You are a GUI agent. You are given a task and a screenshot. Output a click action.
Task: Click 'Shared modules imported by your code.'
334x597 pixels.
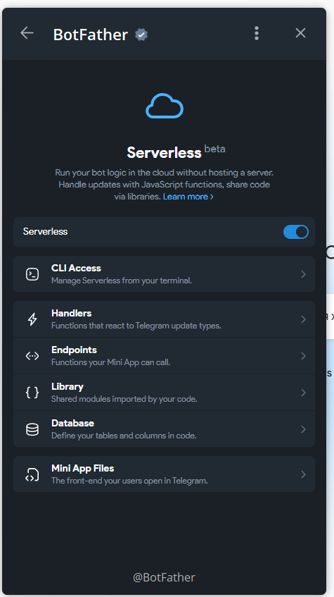tap(124, 399)
